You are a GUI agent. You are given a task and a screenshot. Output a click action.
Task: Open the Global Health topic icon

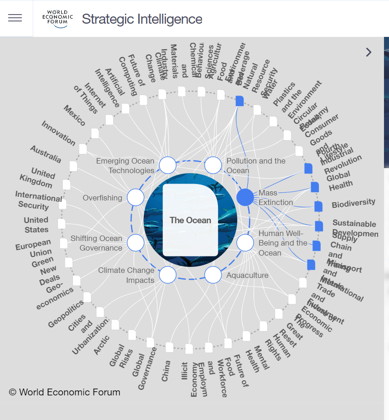pos(314,187)
